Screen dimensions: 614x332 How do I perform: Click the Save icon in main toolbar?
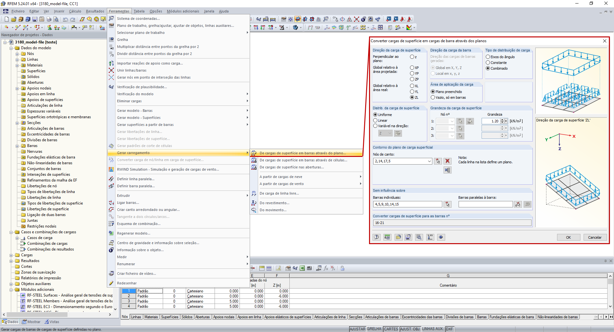coord(35,19)
